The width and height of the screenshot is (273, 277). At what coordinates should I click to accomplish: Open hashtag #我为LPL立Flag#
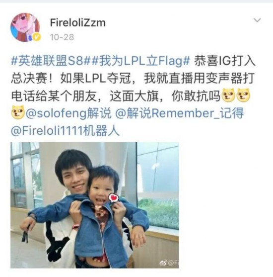click(141, 61)
